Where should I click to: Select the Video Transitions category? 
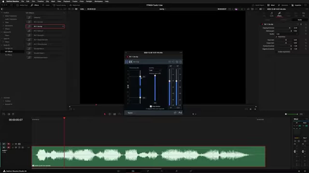click(11, 16)
